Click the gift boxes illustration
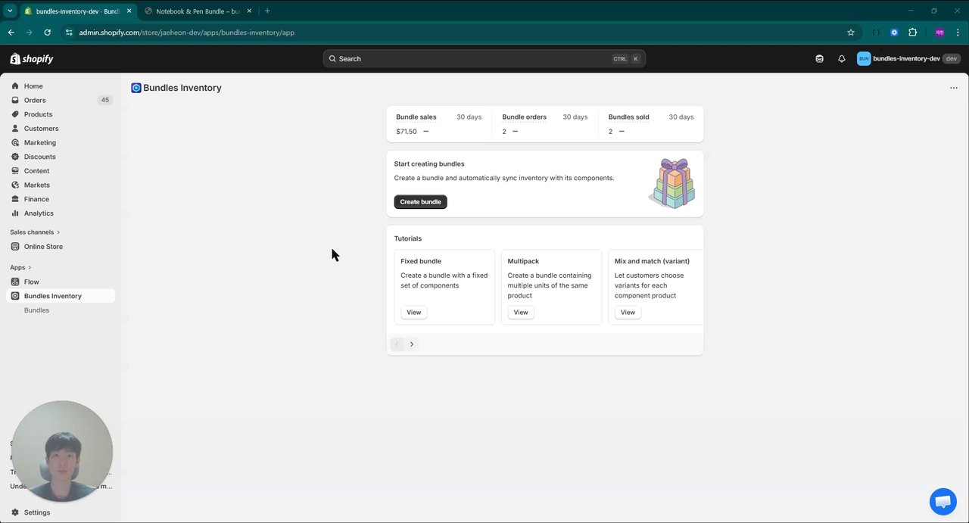 click(672, 184)
